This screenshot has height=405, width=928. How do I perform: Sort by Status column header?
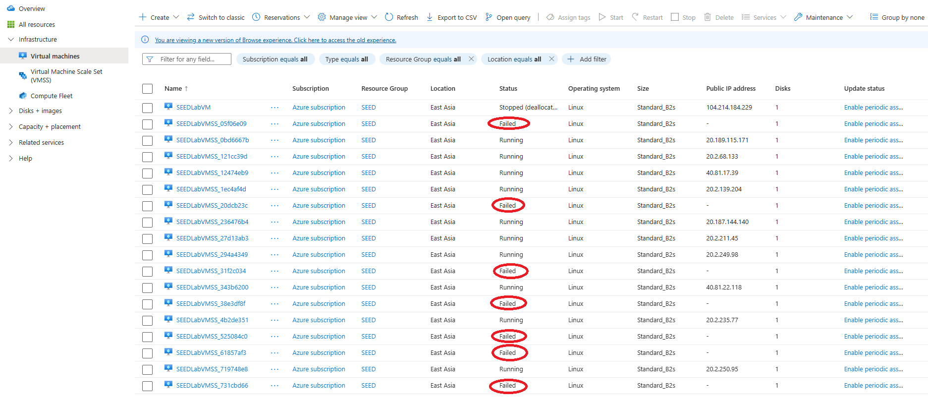coord(508,88)
